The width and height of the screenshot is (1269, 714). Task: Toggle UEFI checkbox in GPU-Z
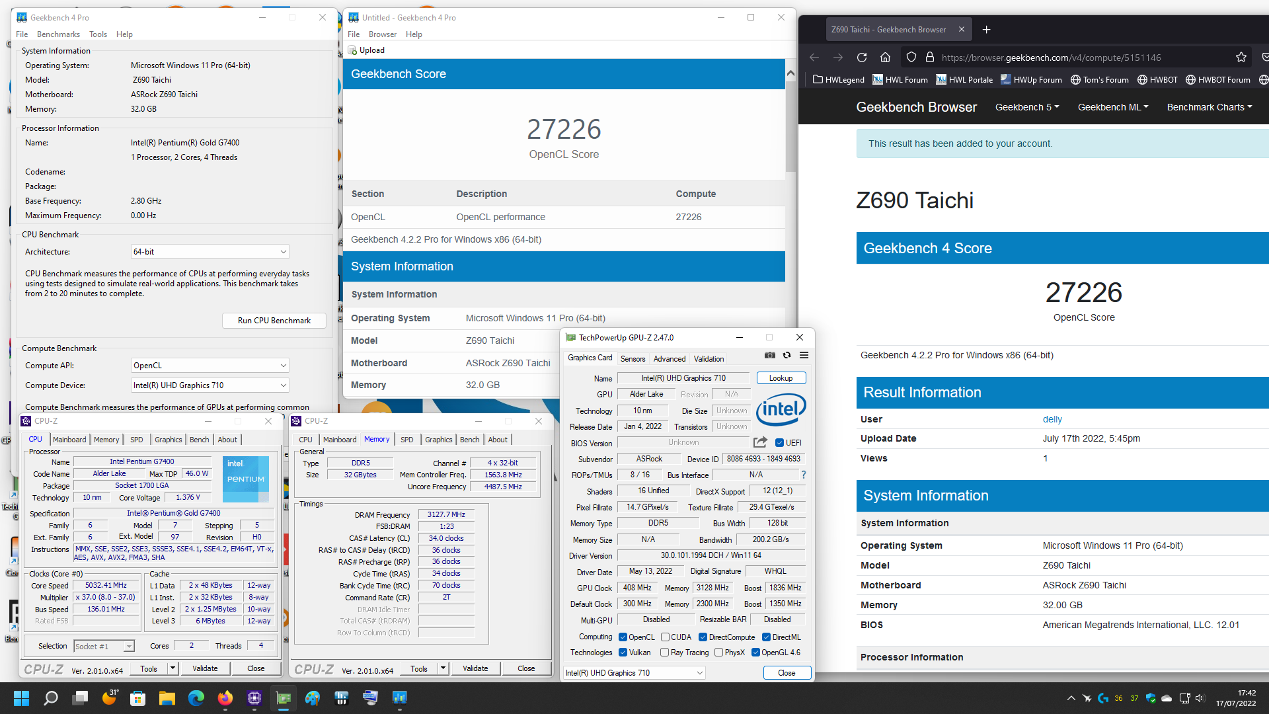tap(779, 443)
